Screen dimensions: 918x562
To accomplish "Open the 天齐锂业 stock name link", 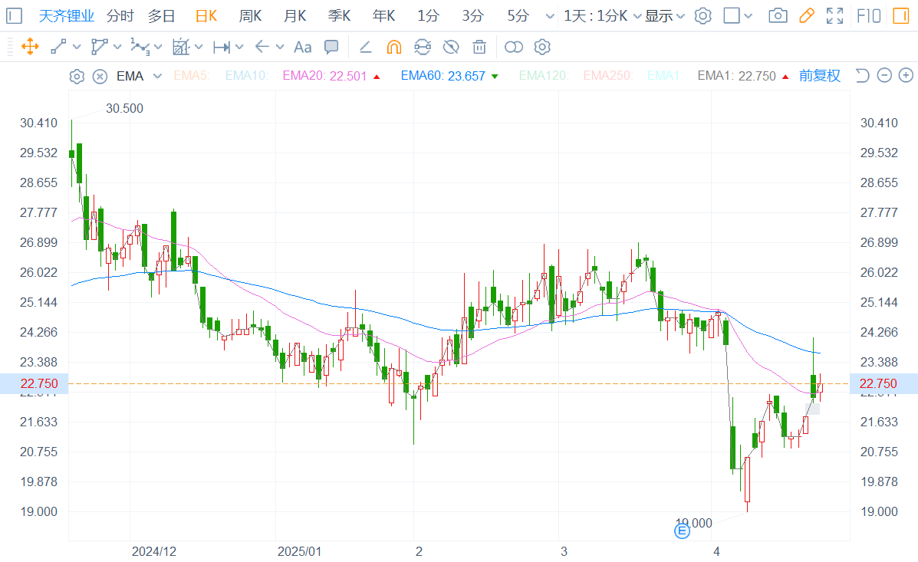I will click(x=66, y=16).
